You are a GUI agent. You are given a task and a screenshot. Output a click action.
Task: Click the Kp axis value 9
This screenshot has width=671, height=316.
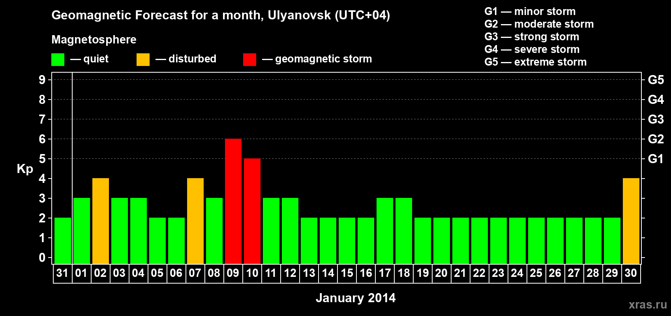(x=42, y=80)
